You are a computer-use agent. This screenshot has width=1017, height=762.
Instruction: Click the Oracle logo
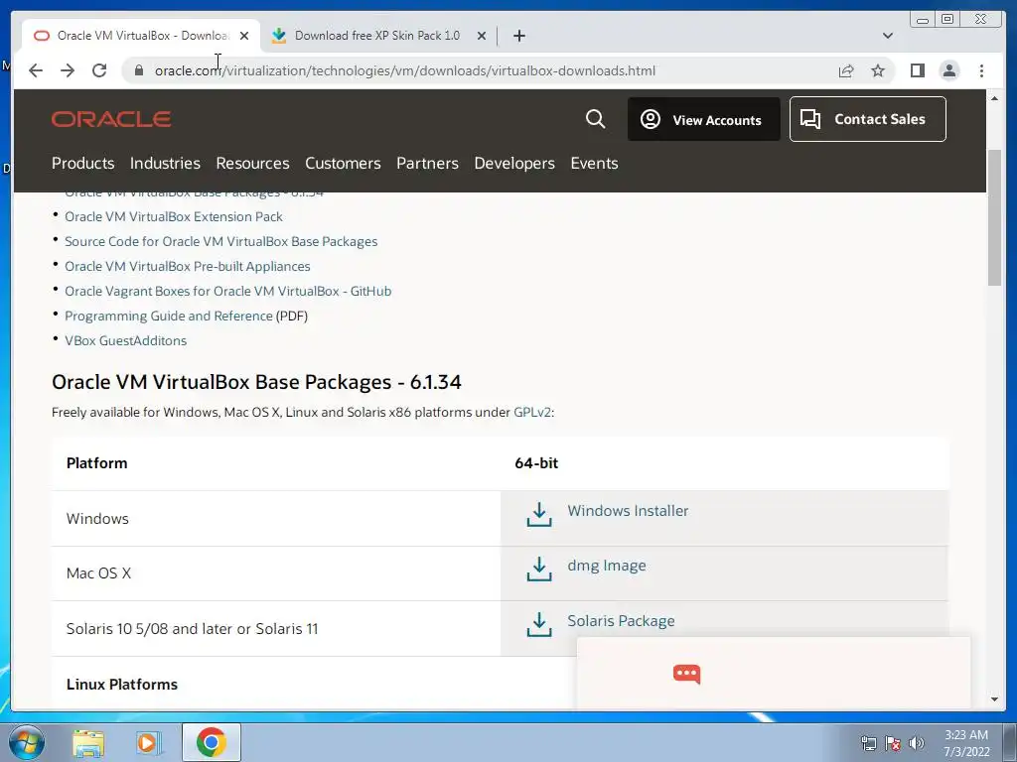(111, 119)
